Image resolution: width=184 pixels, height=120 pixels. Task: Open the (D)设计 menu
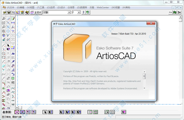point(61,7)
